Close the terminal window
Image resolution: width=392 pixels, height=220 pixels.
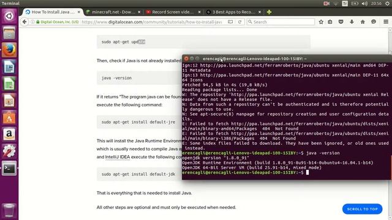pos(186,59)
